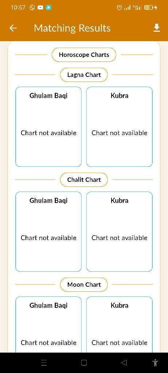Screen dimensions: 168x373
Task: Open Kubra's Lagna chart card
Action: [120, 127]
